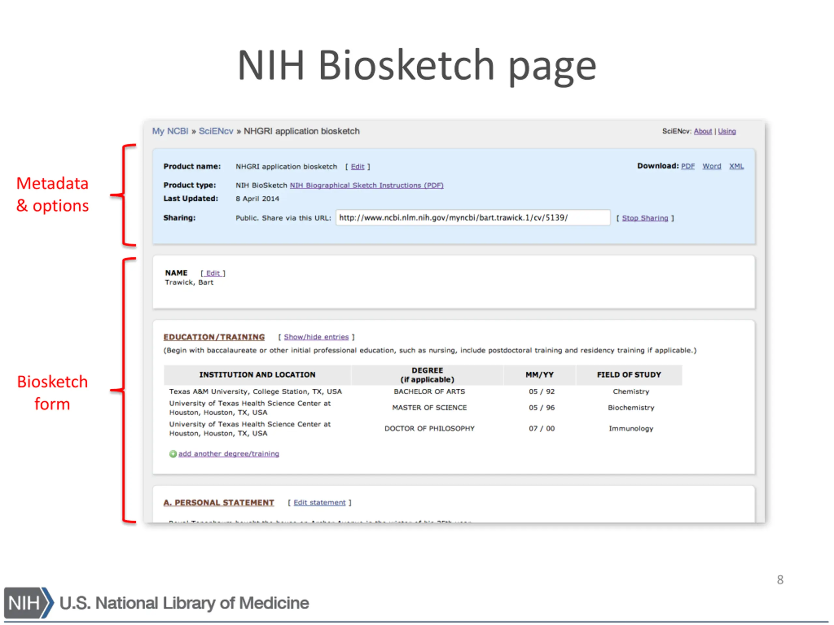This screenshot has width=834, height=625.
Task: Click FIELD OF STUDY column header
Action: [x=629, y=375]
